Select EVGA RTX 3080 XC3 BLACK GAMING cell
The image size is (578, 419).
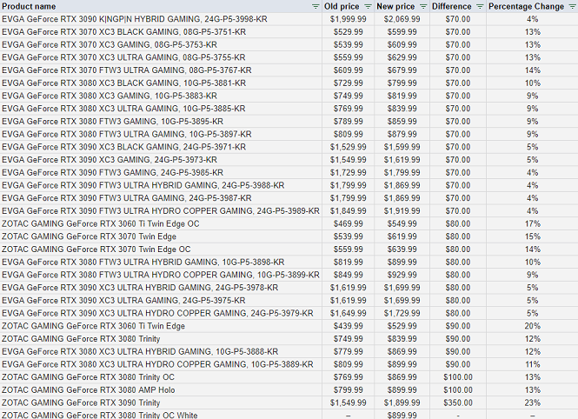click(x=161, y=83)
